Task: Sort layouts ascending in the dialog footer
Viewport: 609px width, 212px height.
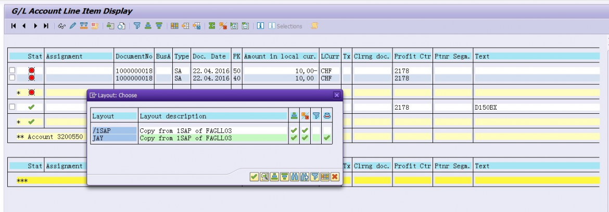Action: 274,177
